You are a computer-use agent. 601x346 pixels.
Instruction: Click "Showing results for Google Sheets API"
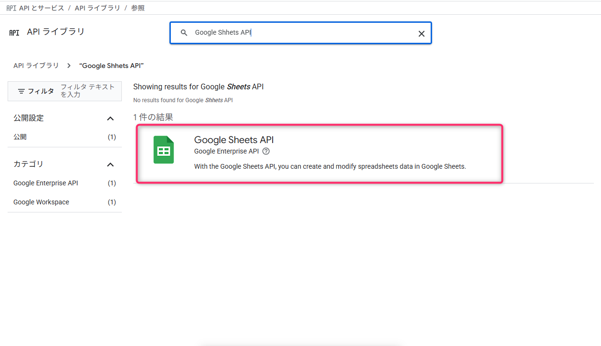tap(198, 86)
